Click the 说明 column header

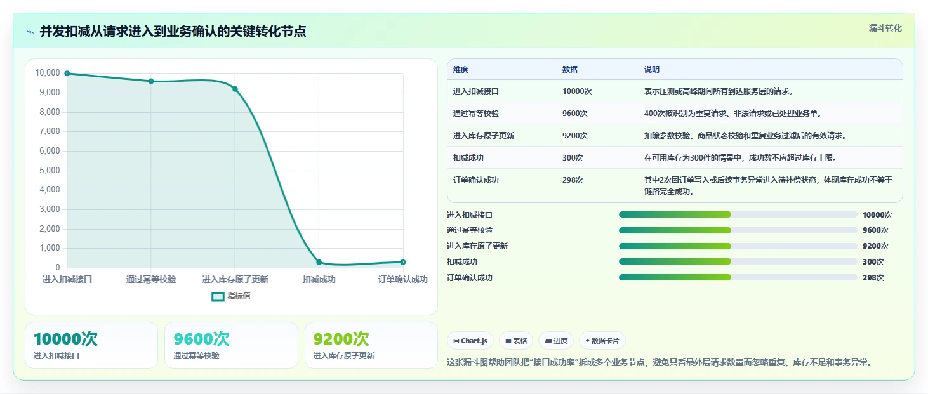pos(652,70)
